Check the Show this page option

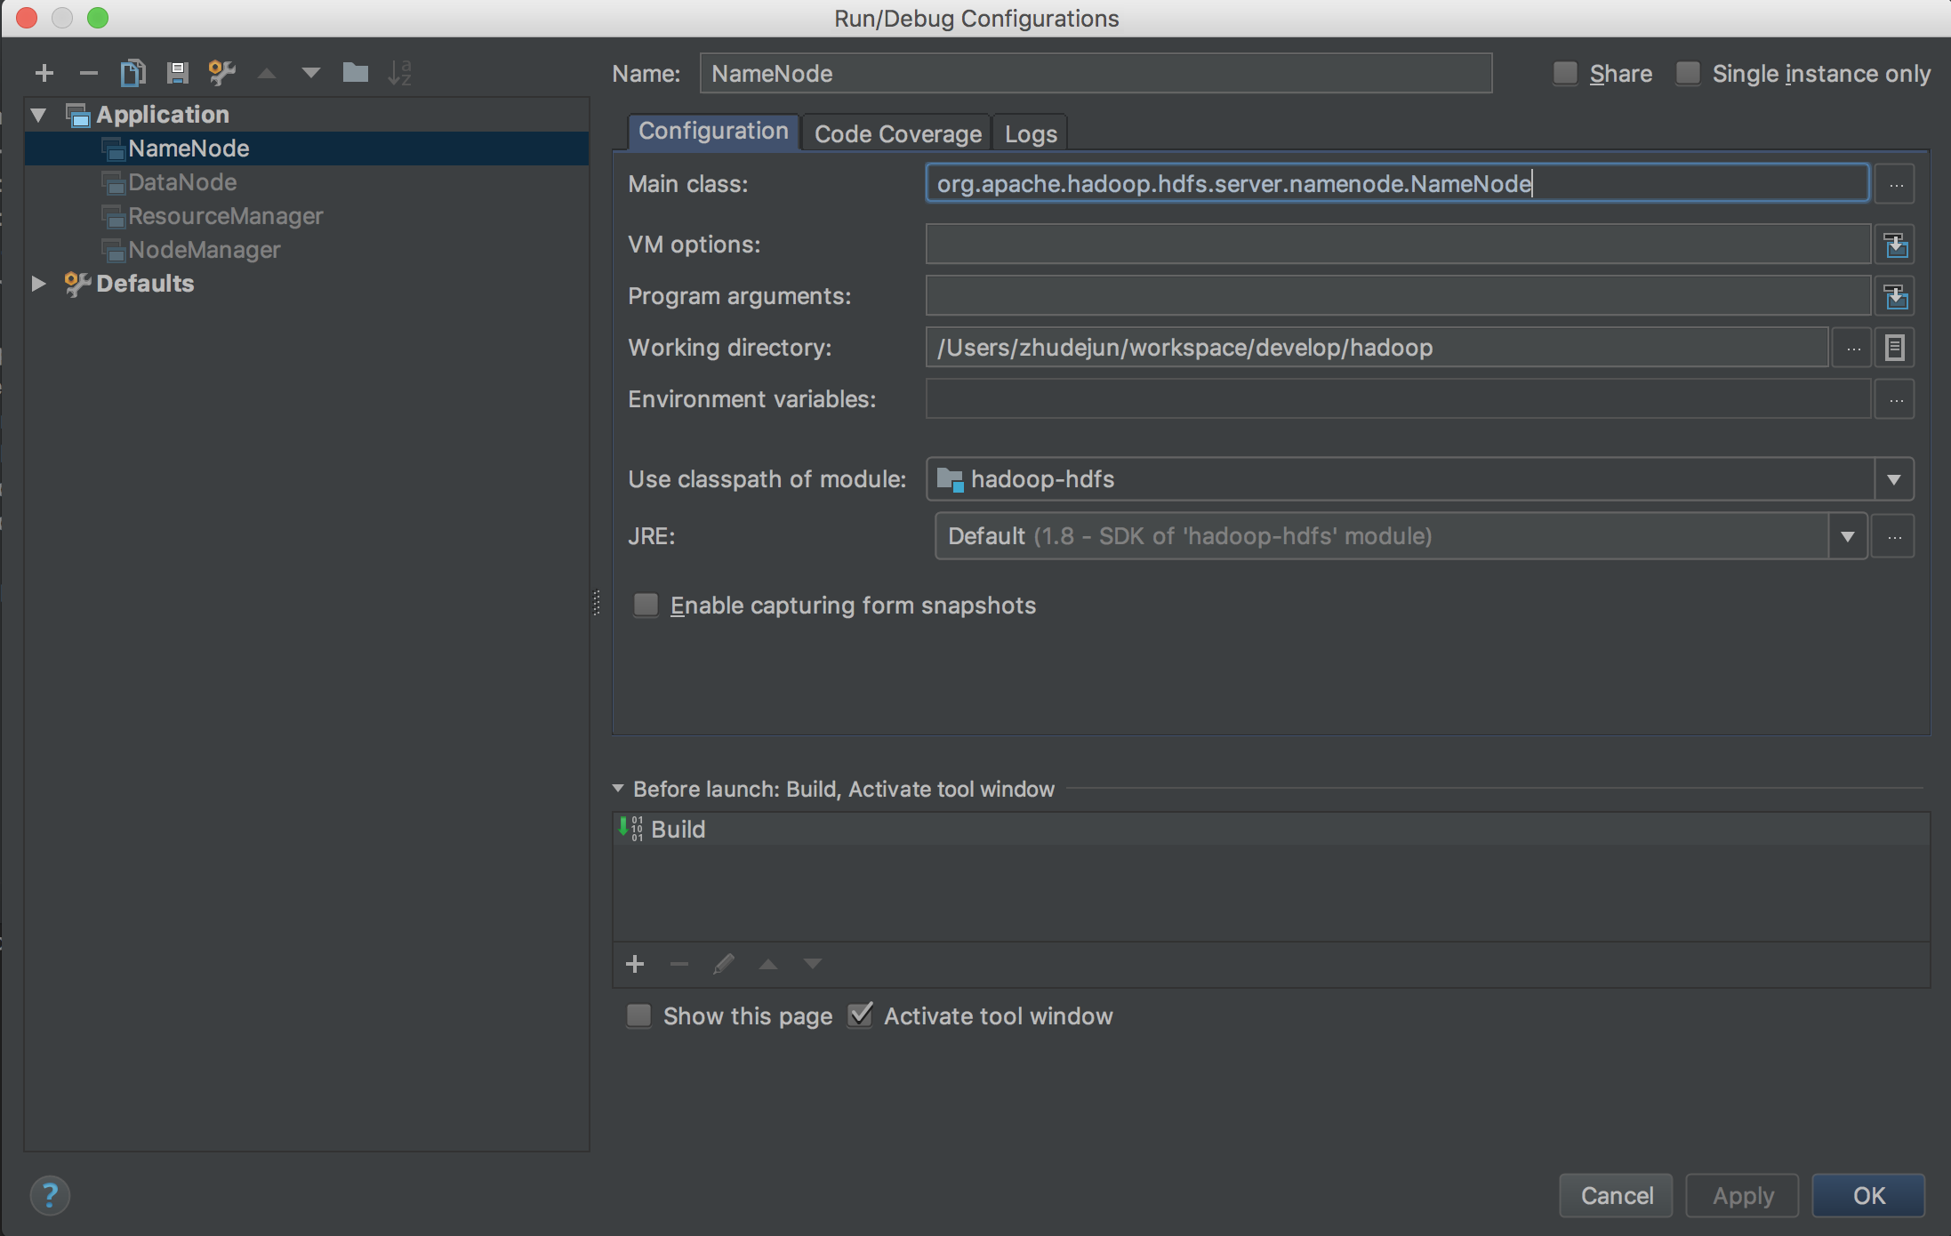(x=638, y=1015)
